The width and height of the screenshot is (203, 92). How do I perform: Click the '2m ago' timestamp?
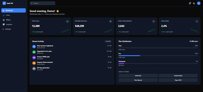[x=109, y=46]
